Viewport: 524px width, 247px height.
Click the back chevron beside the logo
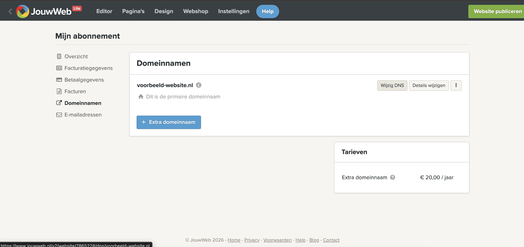click(x=10, y=11)
